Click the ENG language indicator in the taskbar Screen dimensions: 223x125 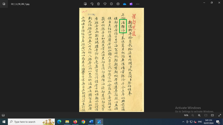(200, 122)
